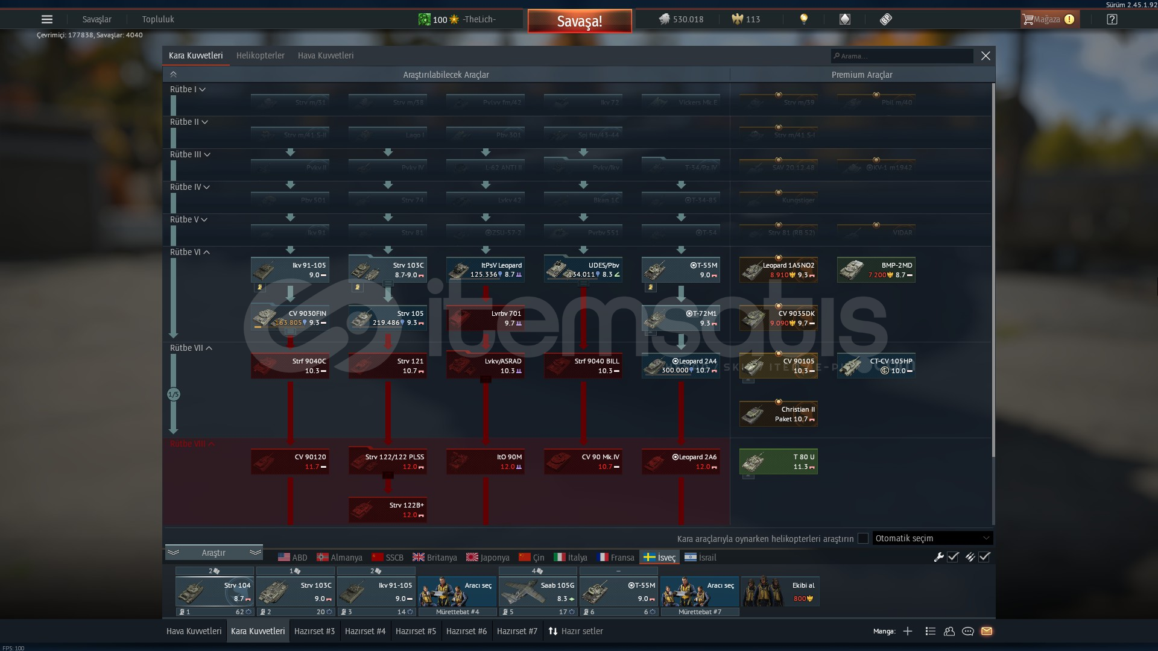Open the Mağaza store button
Screen dimensions: 1158x651
[x=1050, y=19]
